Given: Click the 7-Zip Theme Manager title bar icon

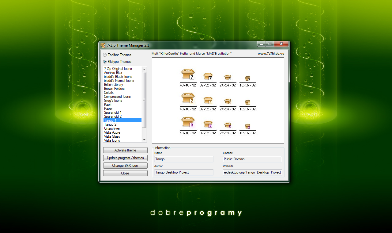Looking at the screenshot, I should (x=103, y=45).
